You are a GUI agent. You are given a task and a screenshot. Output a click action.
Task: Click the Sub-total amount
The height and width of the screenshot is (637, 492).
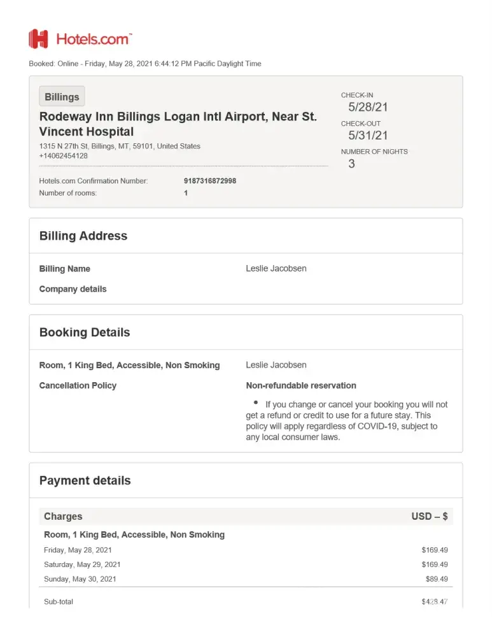pos(435,601)
